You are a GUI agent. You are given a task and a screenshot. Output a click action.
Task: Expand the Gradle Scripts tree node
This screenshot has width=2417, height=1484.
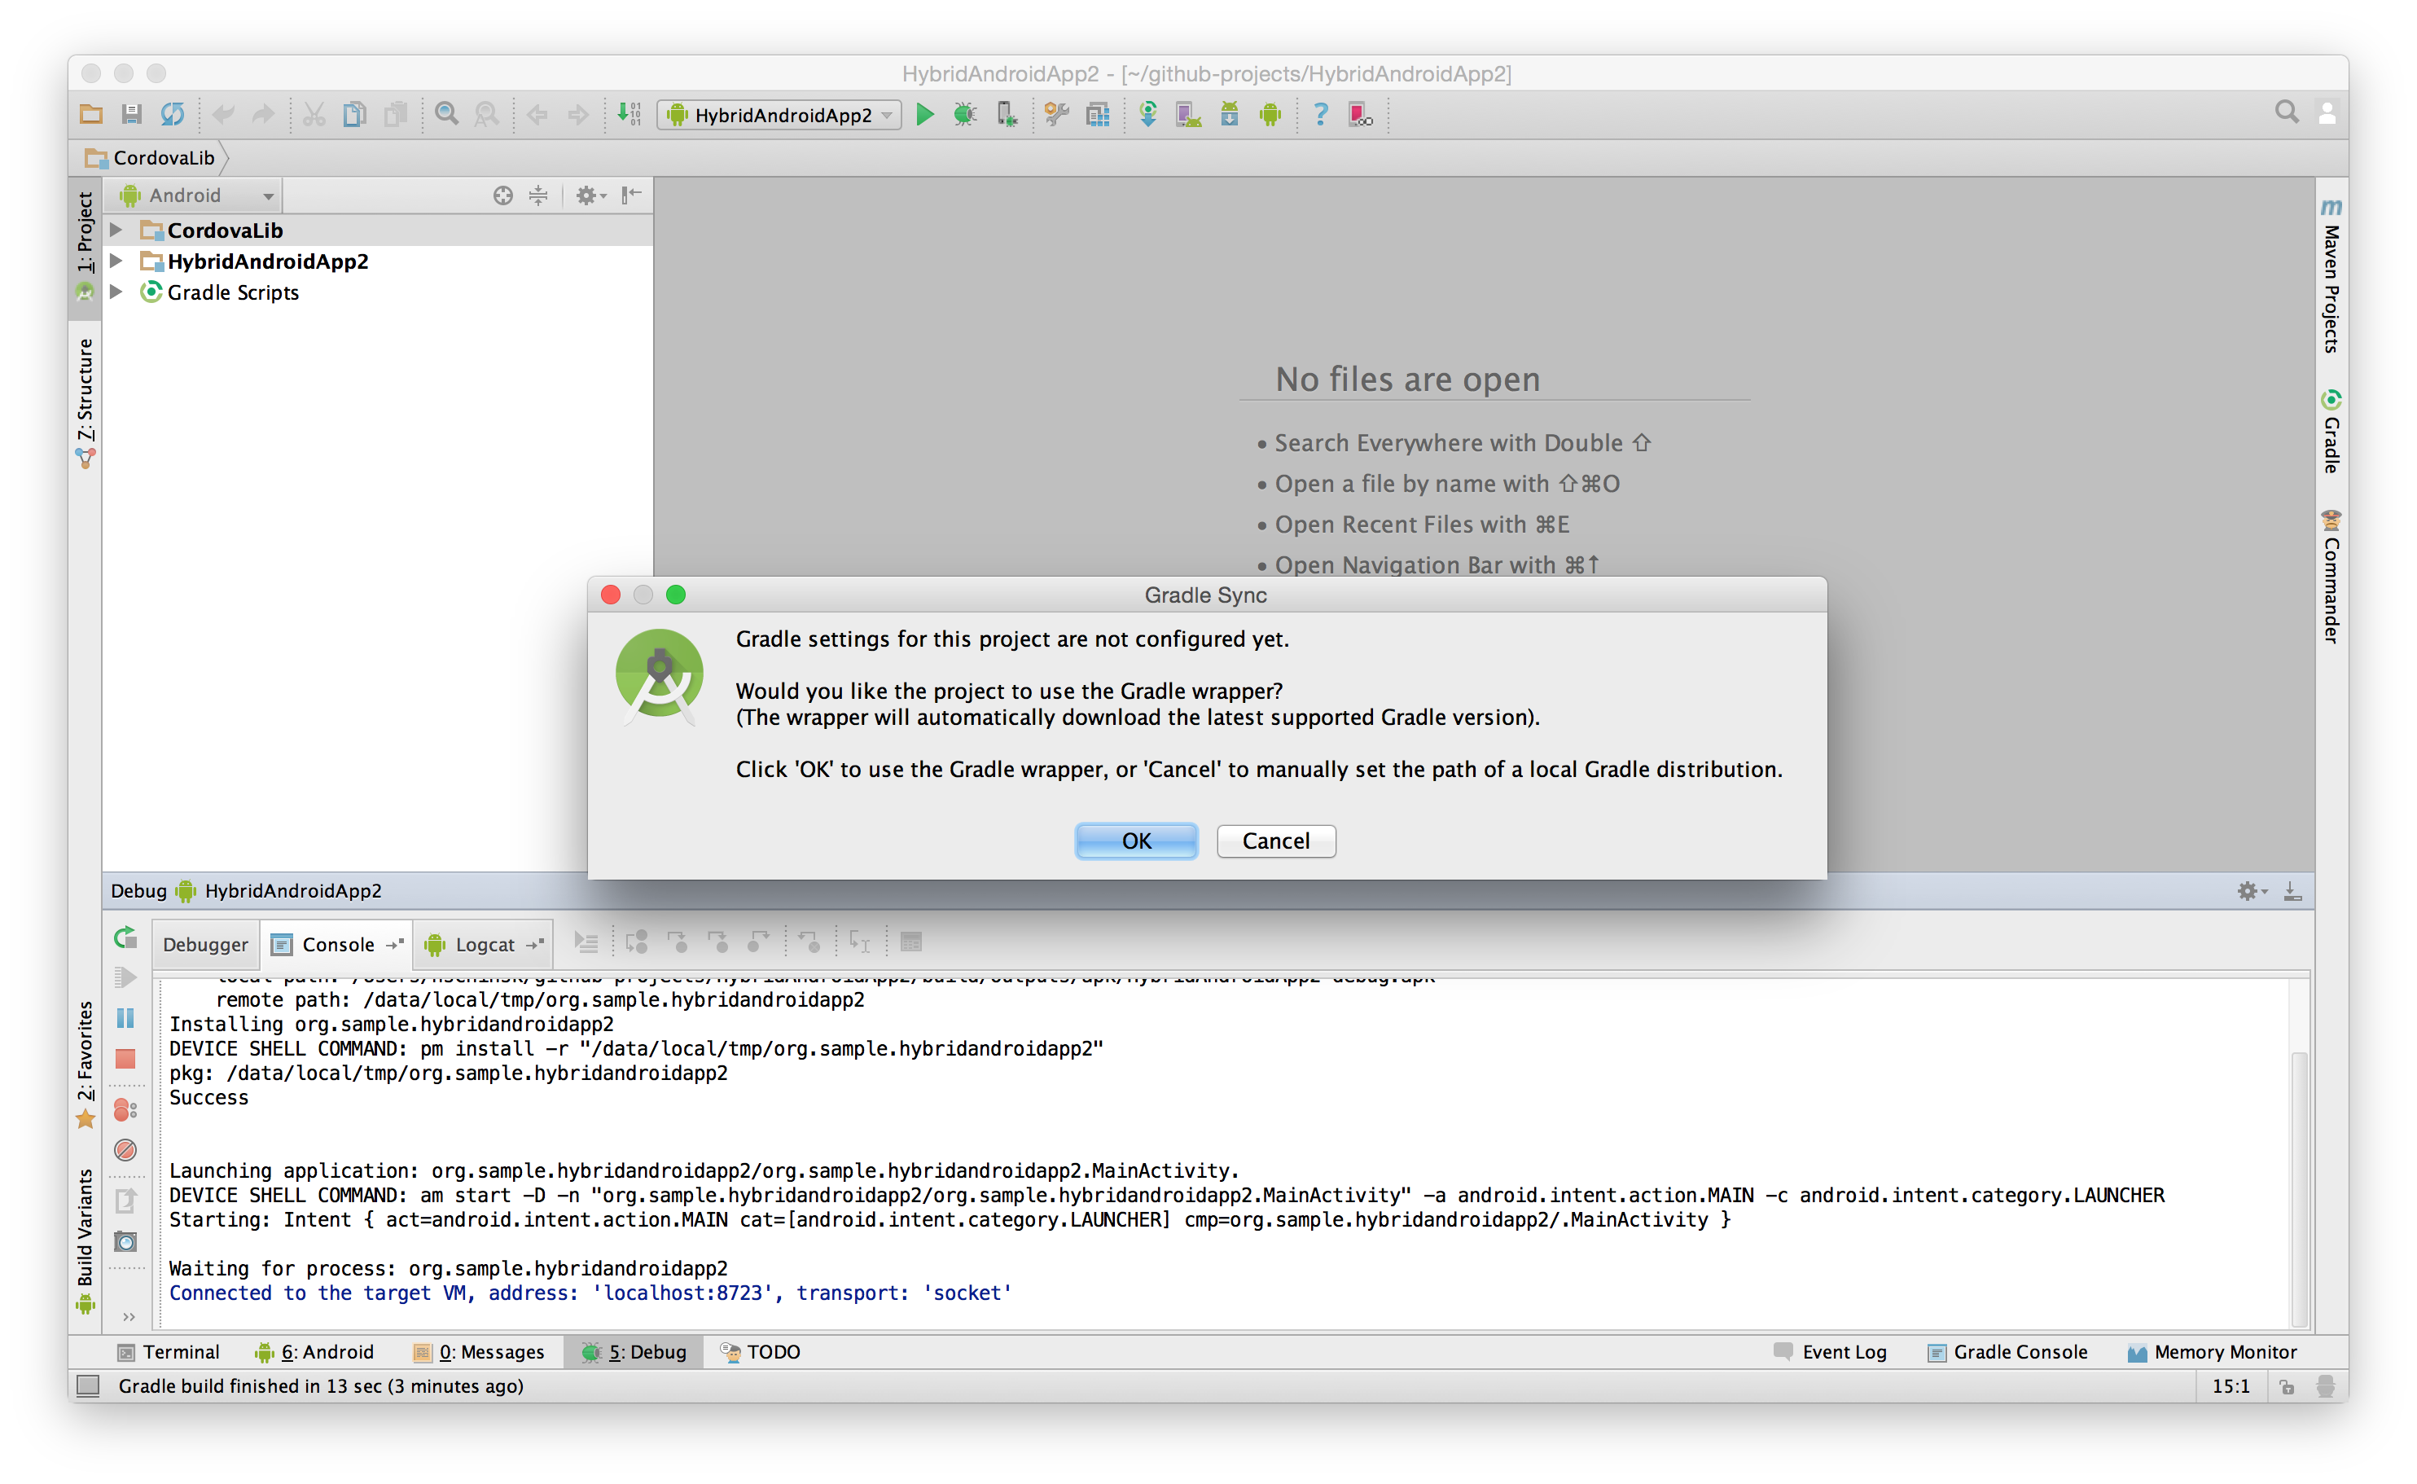click(x=116, y=292)
